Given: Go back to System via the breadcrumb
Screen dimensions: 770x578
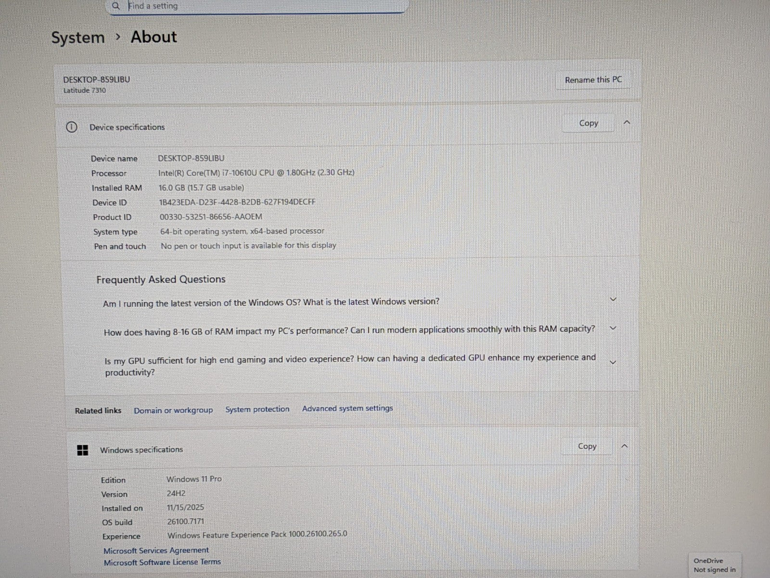Looking at the screenshot, I should tap(78, 38).
